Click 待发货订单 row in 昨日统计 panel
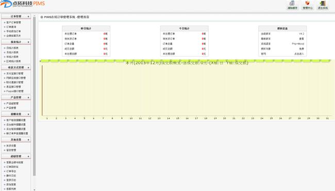 (x=86, y=39)
